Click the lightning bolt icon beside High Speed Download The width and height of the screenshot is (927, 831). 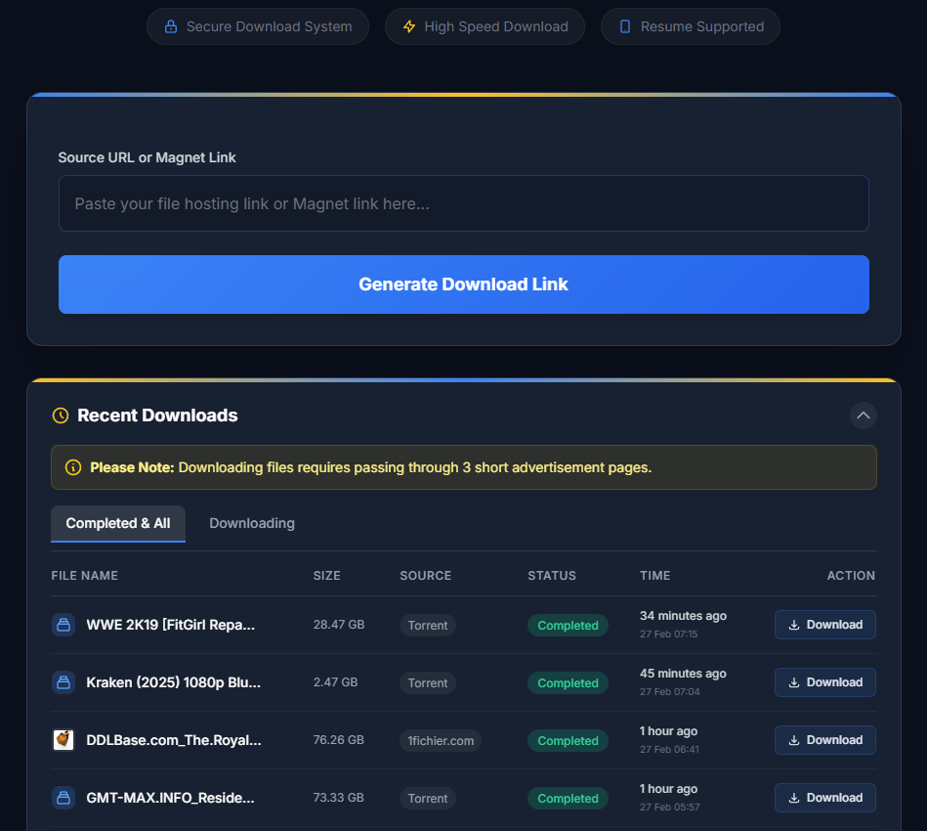(x=409, y=26)
